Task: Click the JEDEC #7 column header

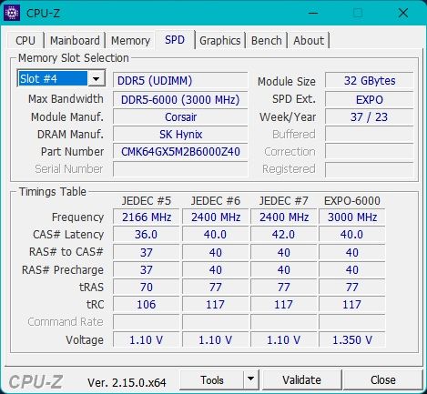Action: click(x=283, y=201)
